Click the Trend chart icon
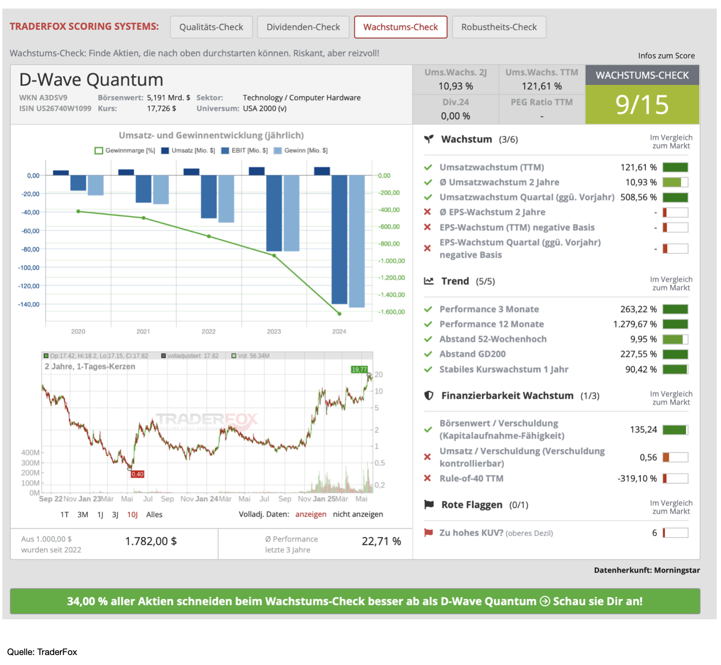Screen dimensions: 721x665 coord(429,281)
